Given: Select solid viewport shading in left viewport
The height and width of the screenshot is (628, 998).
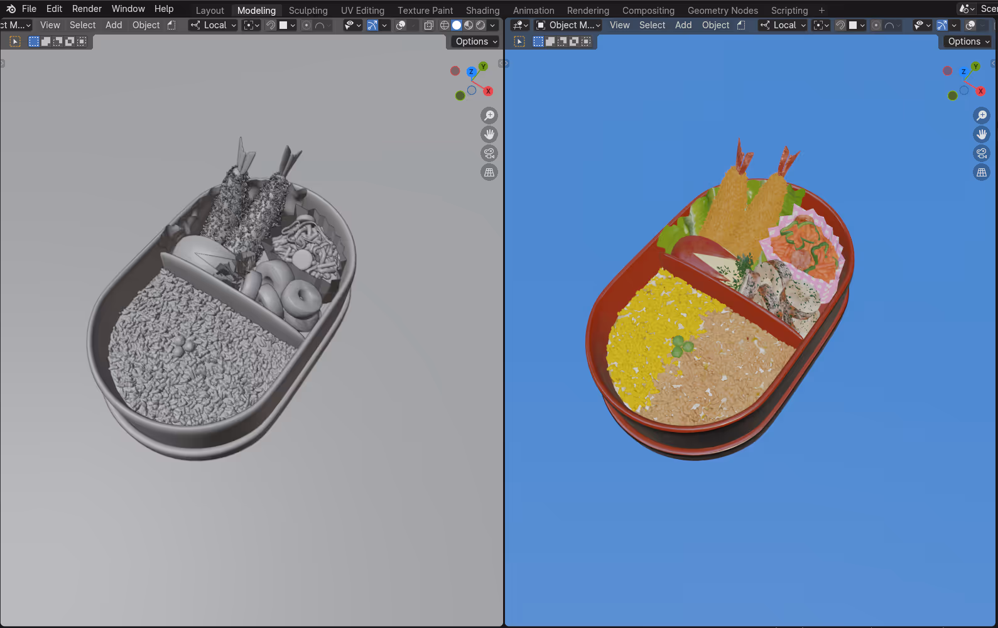Looking at the screenshot, I should [457, 25].
